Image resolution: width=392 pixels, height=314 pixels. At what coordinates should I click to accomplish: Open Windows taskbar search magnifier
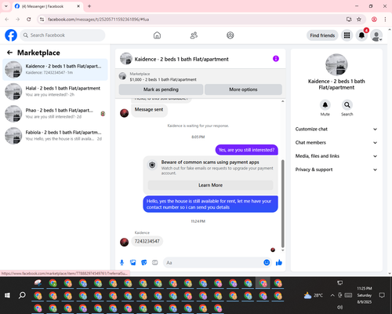pos(22,295)
